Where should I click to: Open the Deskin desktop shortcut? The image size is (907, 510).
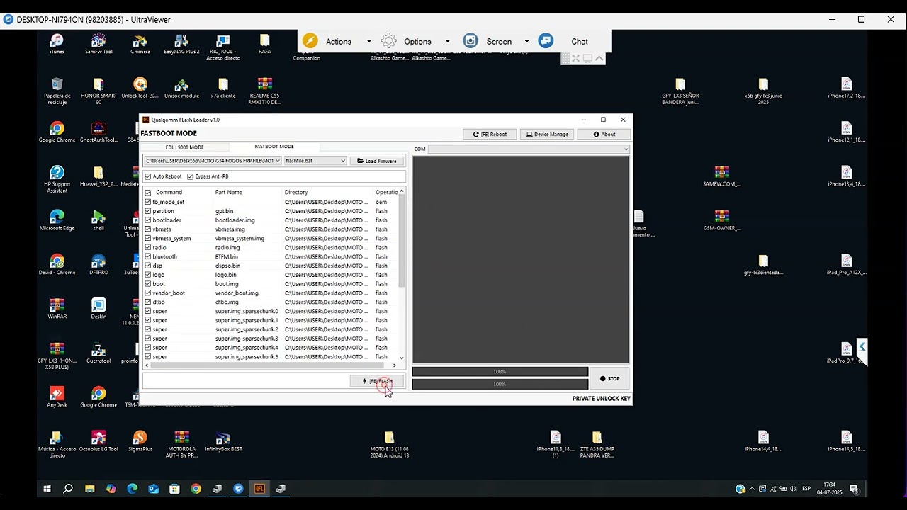pos(98,309)
